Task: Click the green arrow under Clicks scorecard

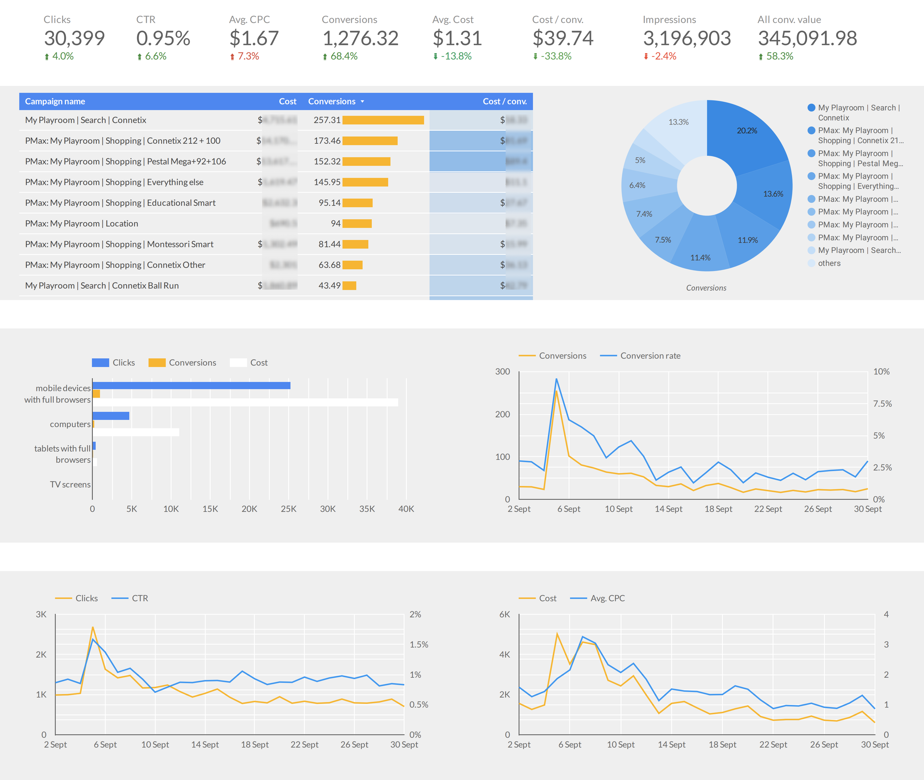Action: [x=47, y=57]
